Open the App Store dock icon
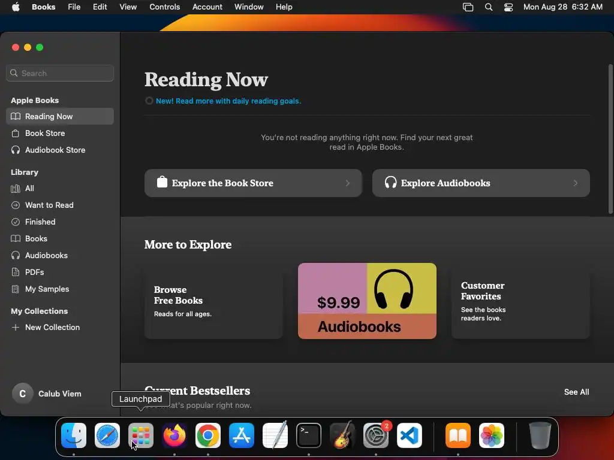Screen dimensions: 614x460 click(242, 435)
